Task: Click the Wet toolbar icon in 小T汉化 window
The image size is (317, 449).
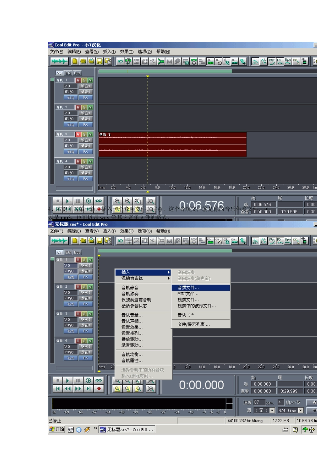Action: click(272, 61)
